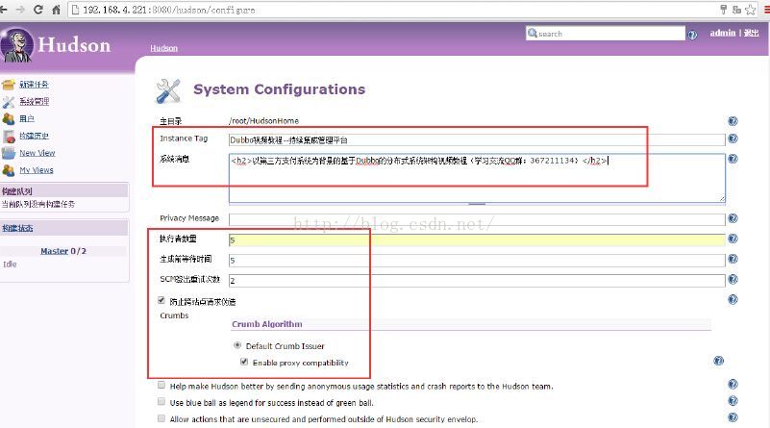The height and width of the screenshot is (428, 770).
Task: Open the new task link in the sidebar
Action: click(x=34, y=85)
